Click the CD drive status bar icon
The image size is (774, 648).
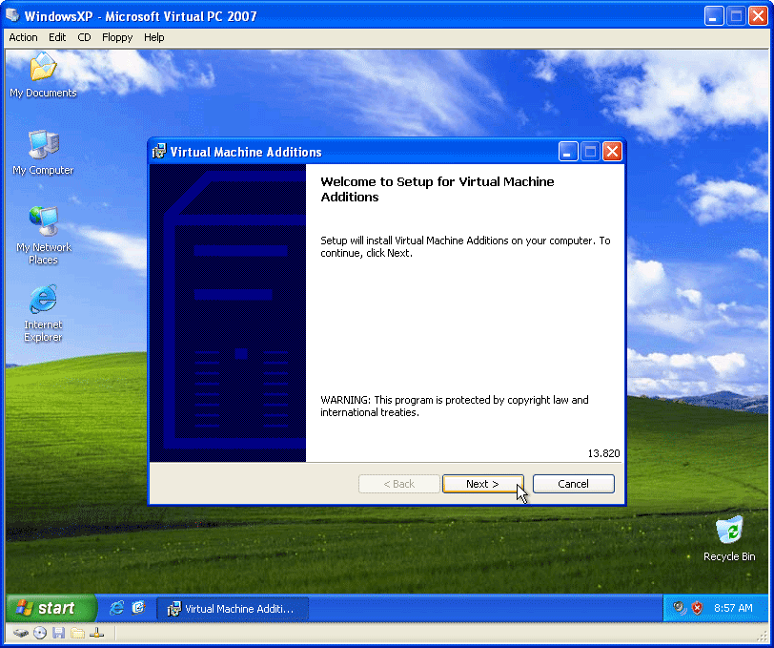point(40,633)
